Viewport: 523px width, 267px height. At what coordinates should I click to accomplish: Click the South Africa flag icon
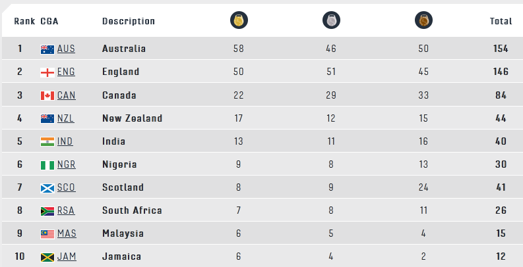pyautogui.click(x=47, y=211)
